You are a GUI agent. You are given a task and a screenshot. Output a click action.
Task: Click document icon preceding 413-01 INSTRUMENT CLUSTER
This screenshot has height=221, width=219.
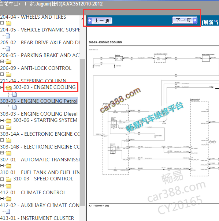(x=8, y=211)
